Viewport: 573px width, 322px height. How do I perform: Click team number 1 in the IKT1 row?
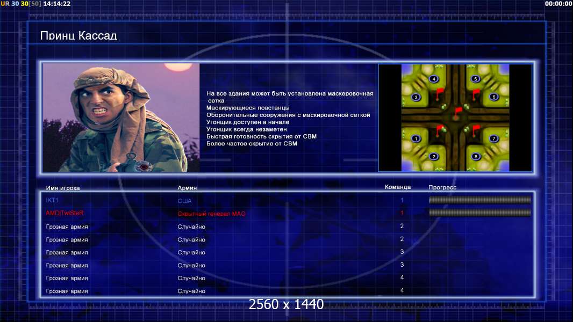click(402, 200)
